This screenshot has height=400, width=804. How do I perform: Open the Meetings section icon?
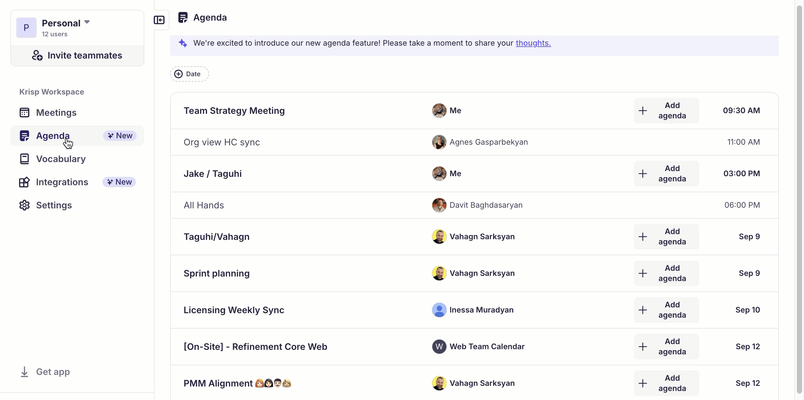[x=24, y=113]
